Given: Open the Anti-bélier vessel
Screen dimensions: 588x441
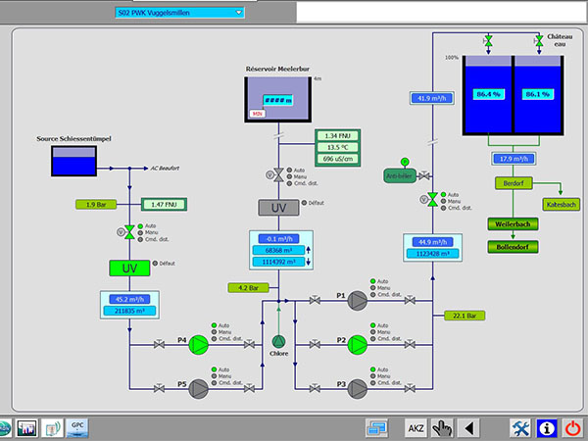Looking at the screenshot, I should pyautogui.click(x=400, y=175).
